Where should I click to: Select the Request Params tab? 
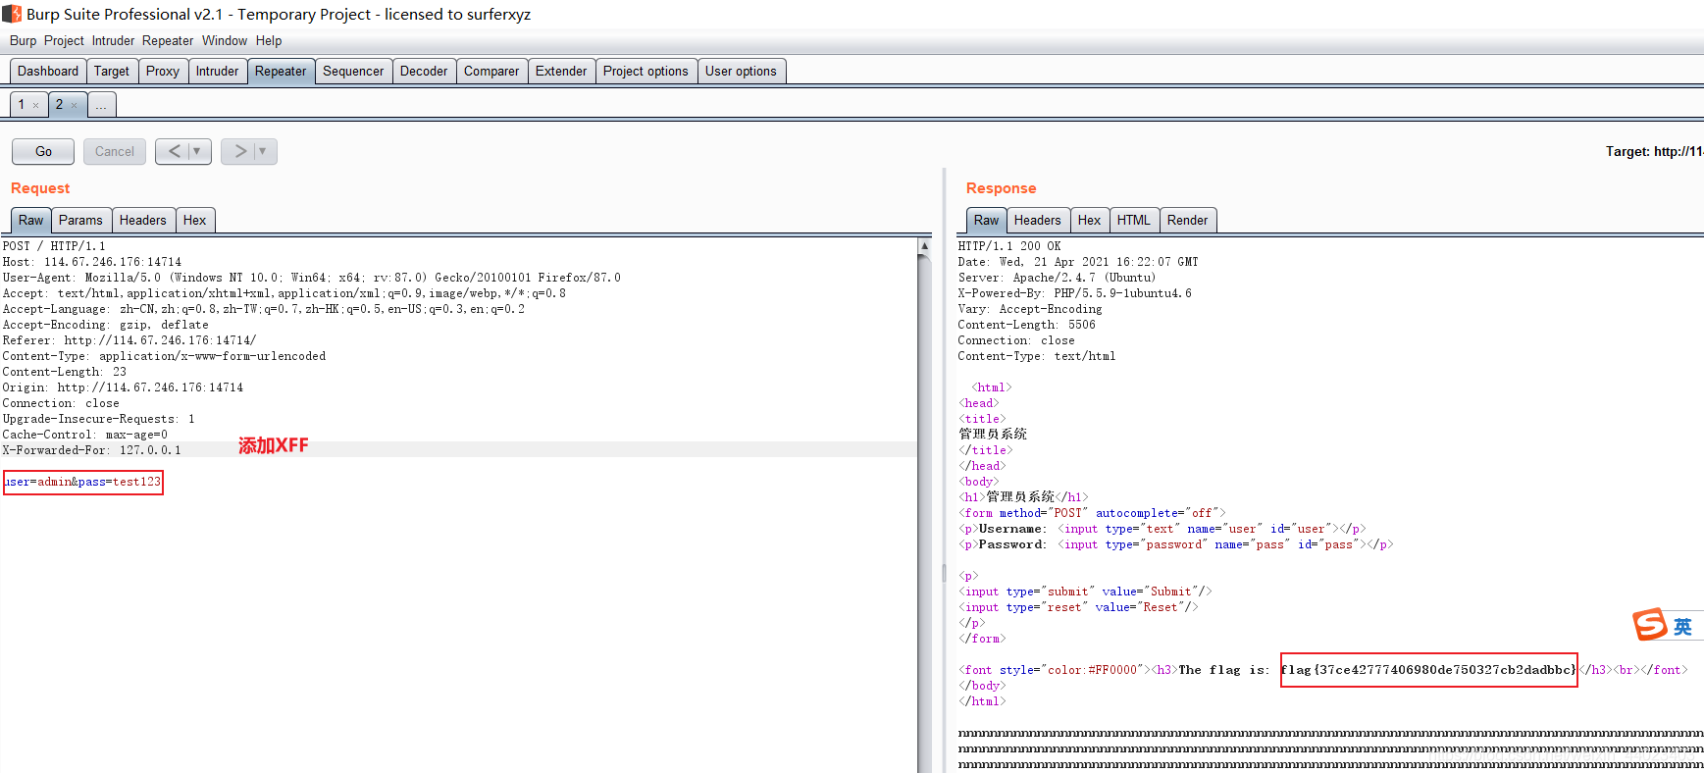click(x=80, y=220)
